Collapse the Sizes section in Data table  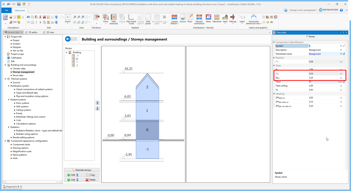tap(274, 66)
